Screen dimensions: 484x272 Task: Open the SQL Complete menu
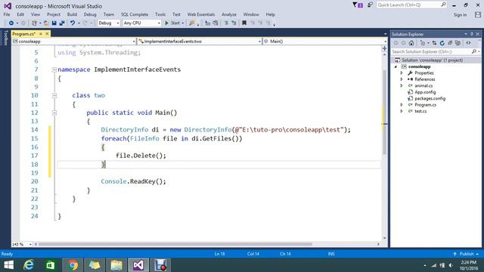tap(135, 14)
